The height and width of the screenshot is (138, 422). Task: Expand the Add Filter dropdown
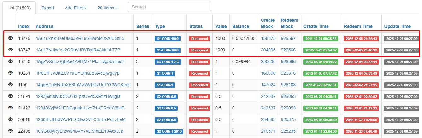pos(76,8)
